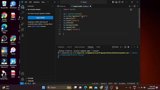Open the Selection menu

(x=36, y=2)
